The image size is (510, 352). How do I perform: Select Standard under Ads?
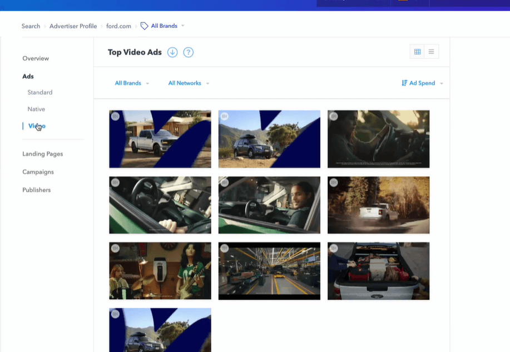[40, 92]
